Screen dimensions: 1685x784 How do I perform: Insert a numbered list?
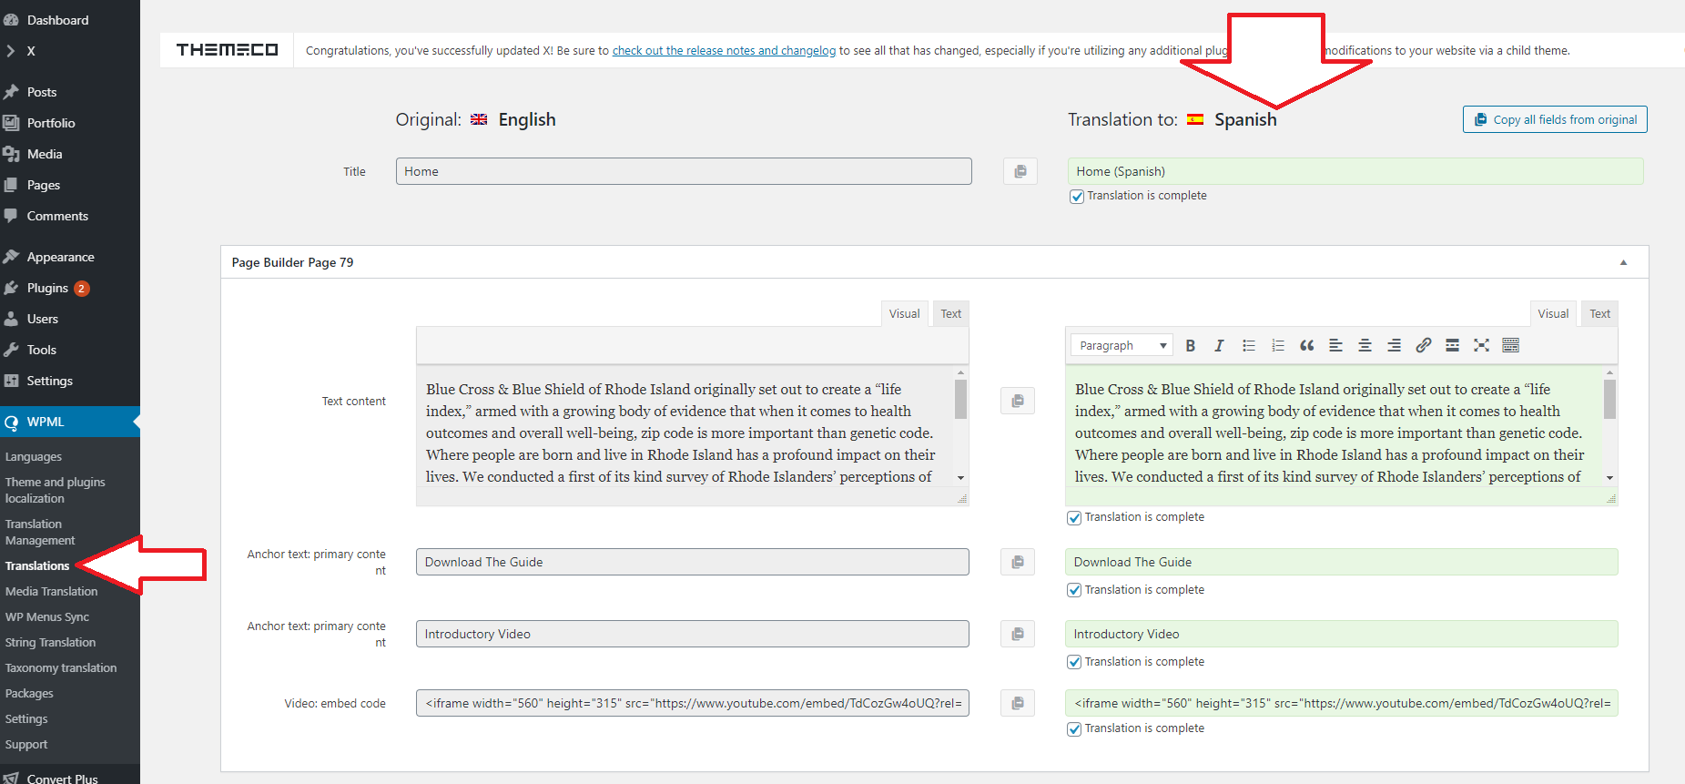click(1277, 345)
